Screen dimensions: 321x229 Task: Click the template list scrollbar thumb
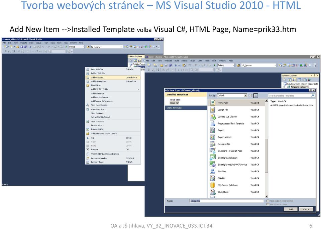click(266, 156)
